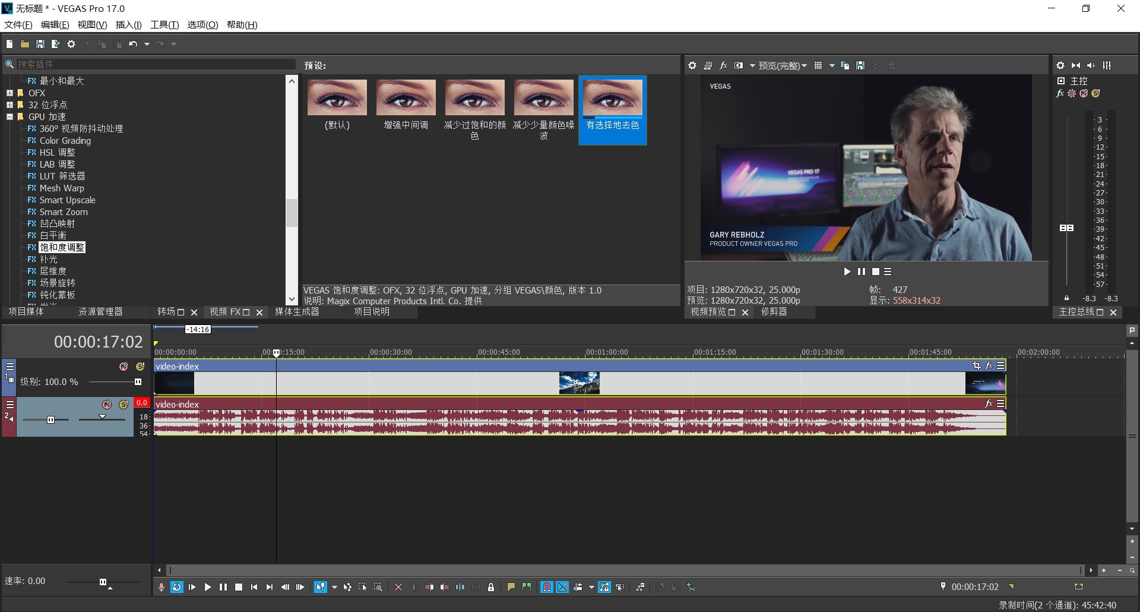Open Video Preview FX (fx icon)
1140x612 pixels.
pos(723,65)
